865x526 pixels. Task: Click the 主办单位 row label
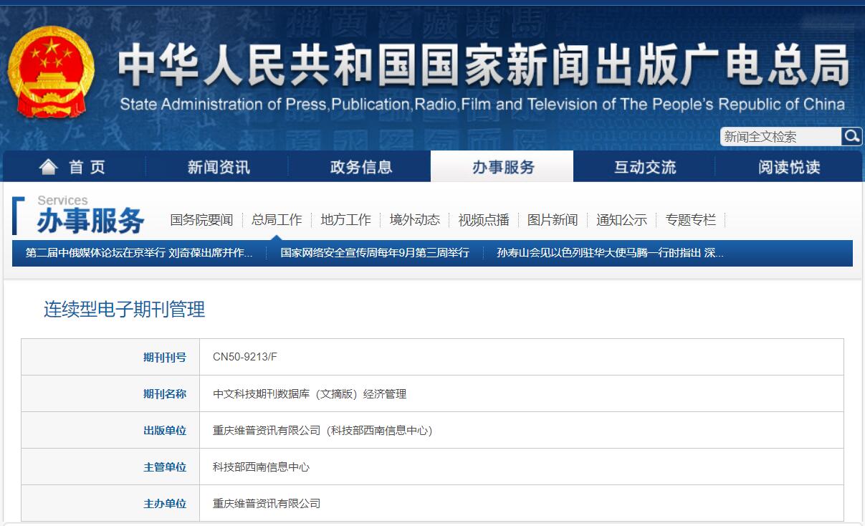point(165,503)
